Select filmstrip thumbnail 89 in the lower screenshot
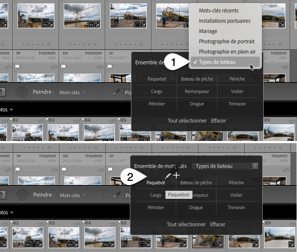Image resolution: width=297 pixels, height=252 pixels. (280, 237)
